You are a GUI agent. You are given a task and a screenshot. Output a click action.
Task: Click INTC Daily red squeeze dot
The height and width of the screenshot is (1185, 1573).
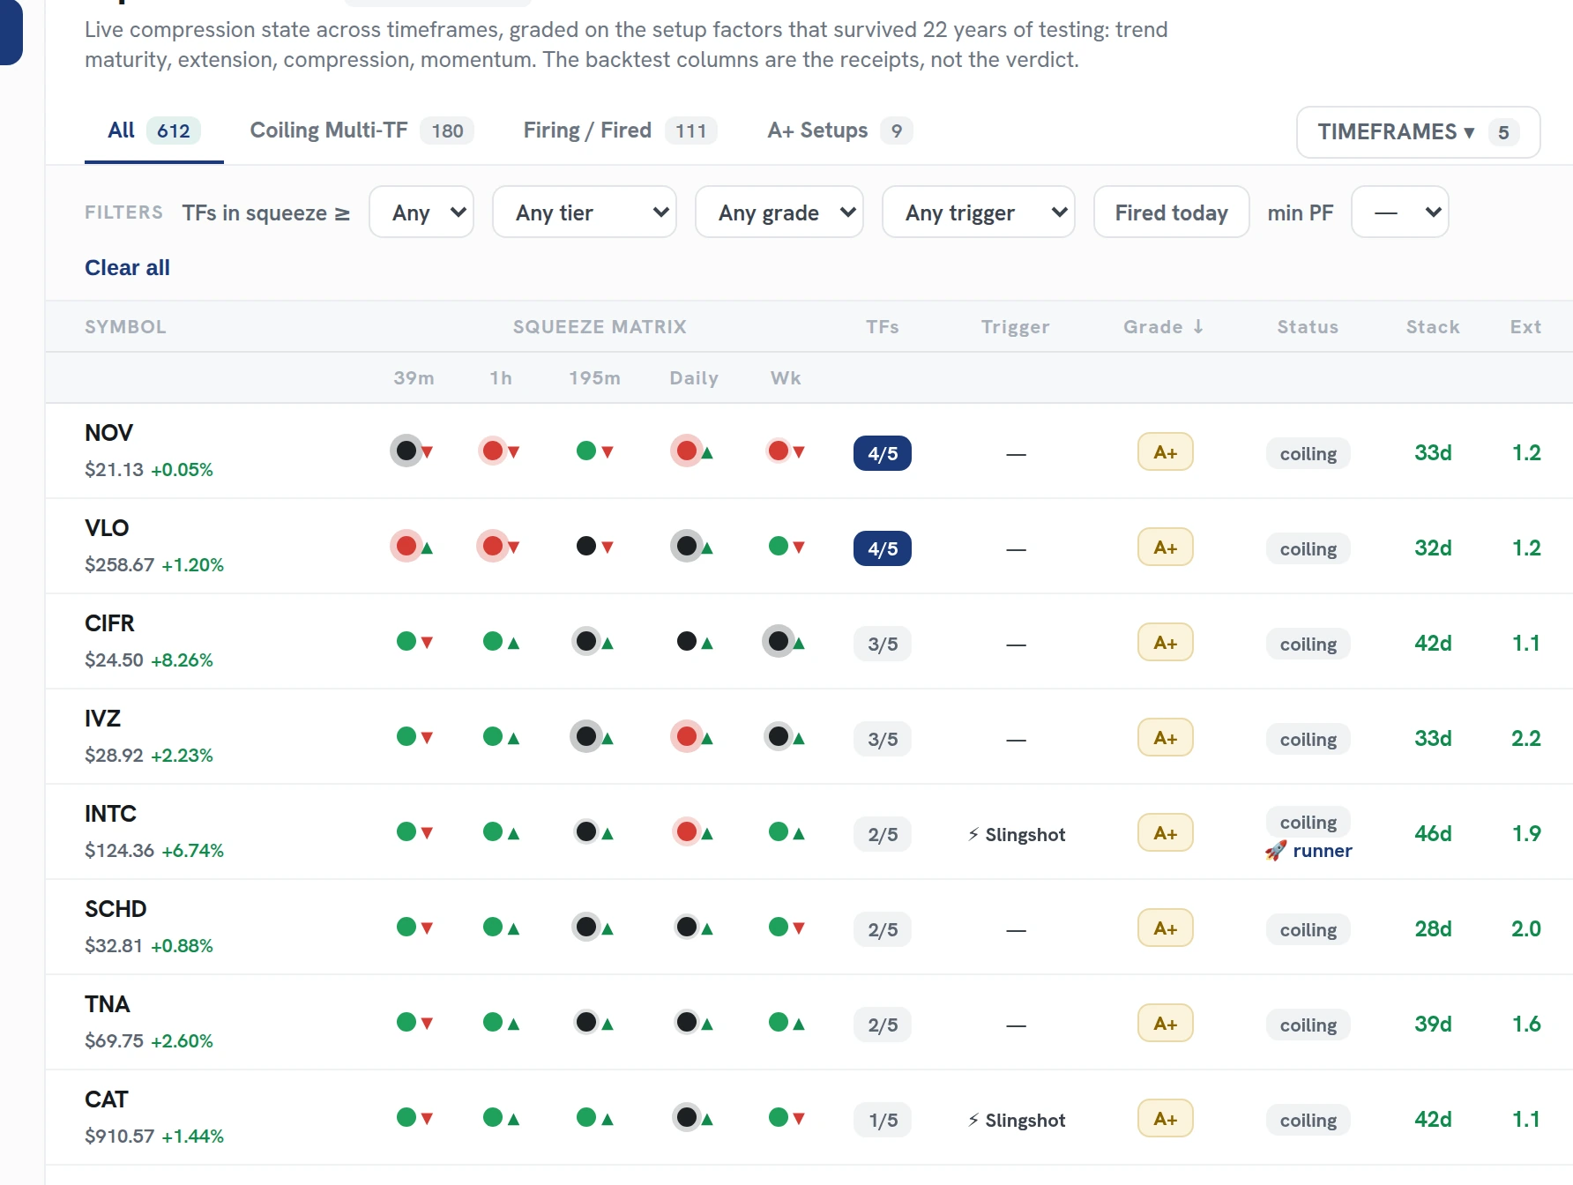(x=687, y=832)
